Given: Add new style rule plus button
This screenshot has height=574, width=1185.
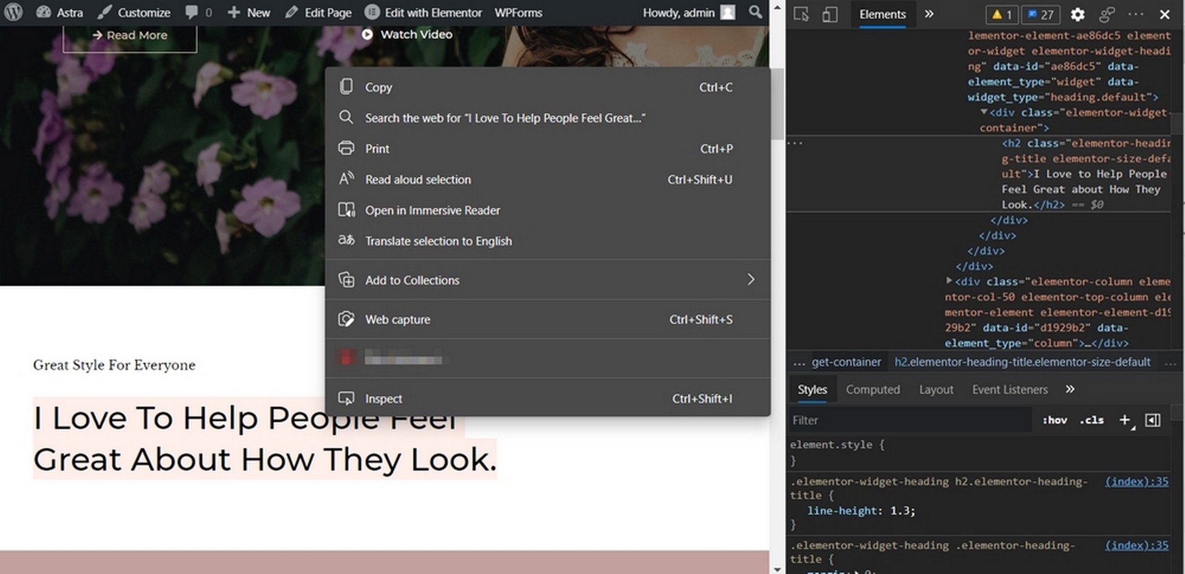Looking at the screenshot, I should pyautogui.click(x=1125, y=420).
